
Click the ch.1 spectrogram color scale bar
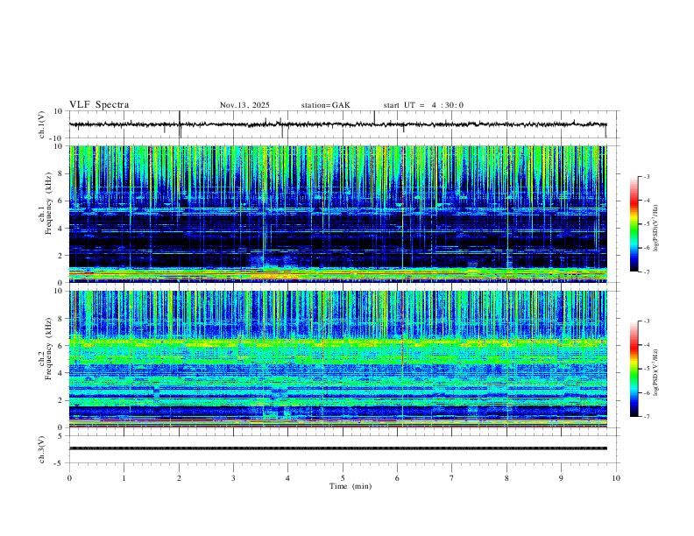(x=634, y=224)
